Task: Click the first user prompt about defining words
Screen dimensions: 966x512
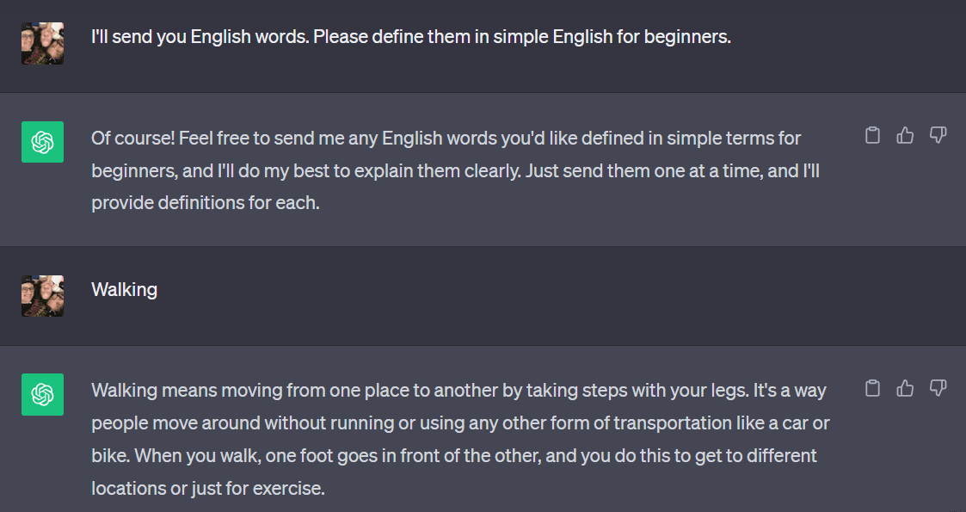Action: click(x=410, y=37)
